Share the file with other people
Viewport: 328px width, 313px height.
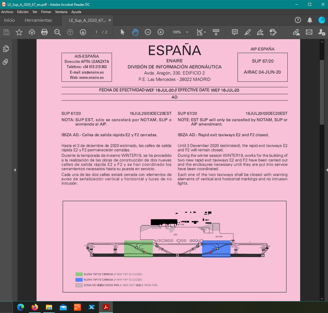pos(321,32)
